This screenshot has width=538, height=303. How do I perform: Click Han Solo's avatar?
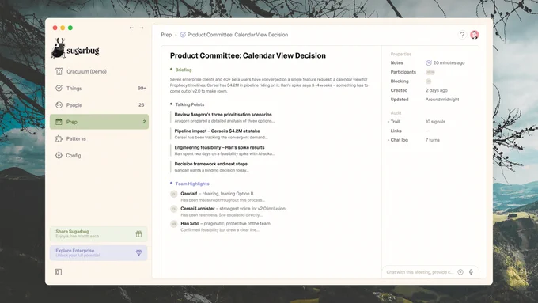click(174, 224)
